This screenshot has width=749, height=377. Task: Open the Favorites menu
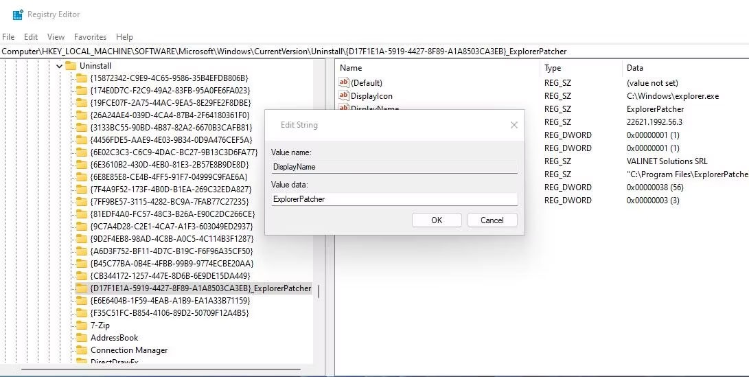point(90,37)
